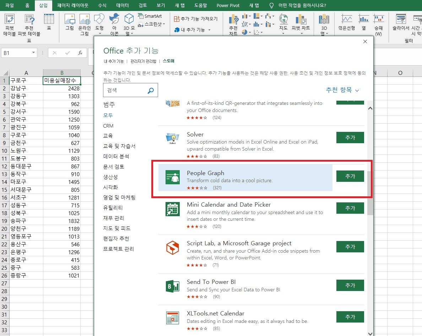Insert Win/Loss sparkline (승패)
This screenshot has height=336, width=422.
(x=379, y=25)
